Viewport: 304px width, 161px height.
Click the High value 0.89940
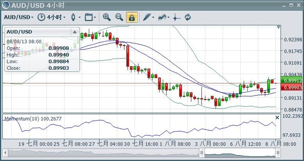[59, 55]
